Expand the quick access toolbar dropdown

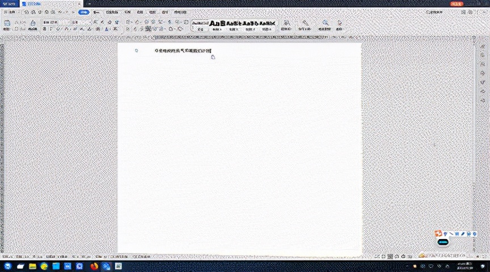click(x=73, y=12)
